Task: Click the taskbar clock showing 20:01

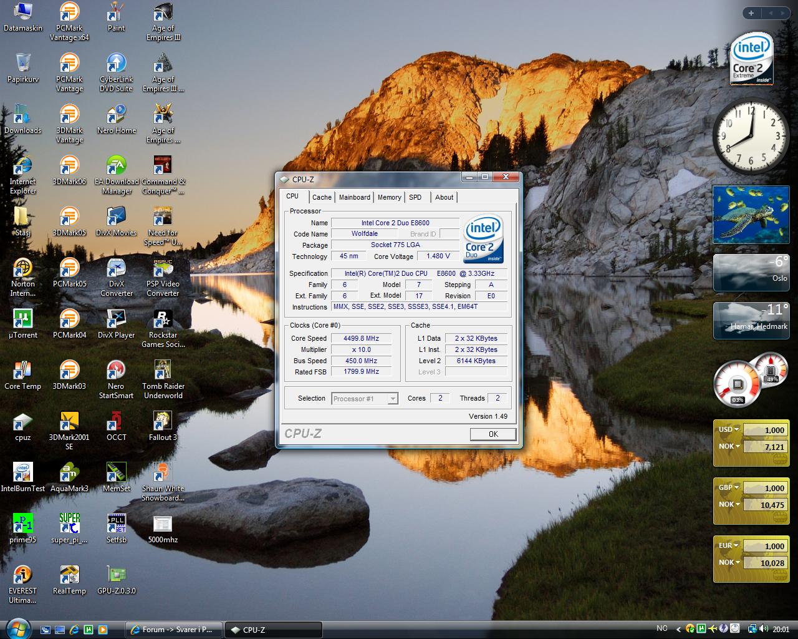Action: point(781,630)
